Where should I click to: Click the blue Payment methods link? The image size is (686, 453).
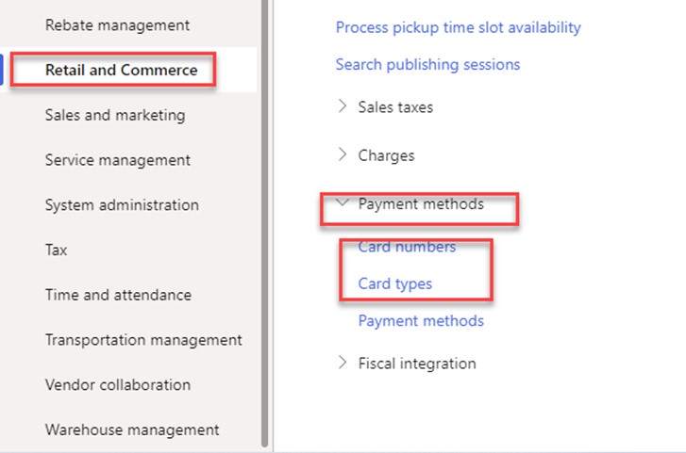[421, 321]
